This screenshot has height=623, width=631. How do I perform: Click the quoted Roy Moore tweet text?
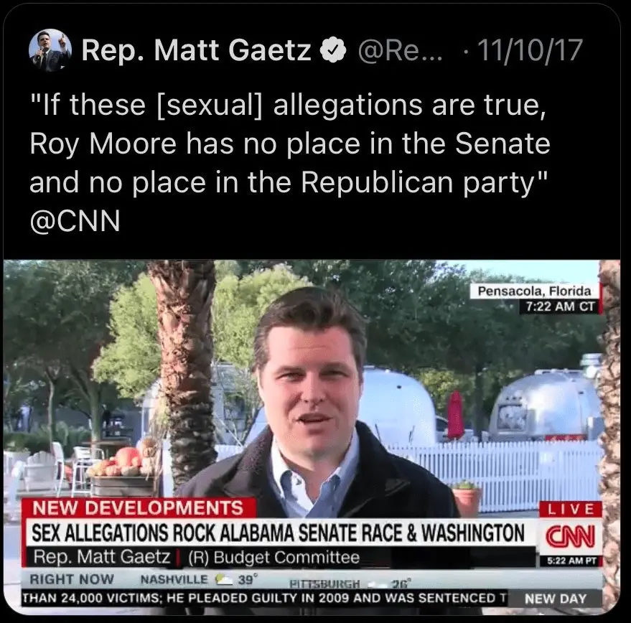290,144
